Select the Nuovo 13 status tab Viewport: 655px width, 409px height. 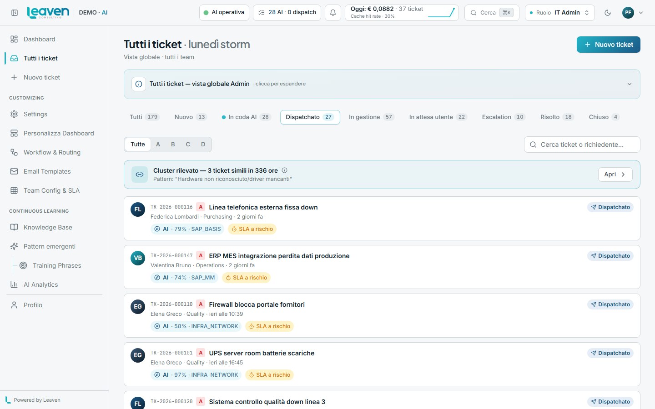click(x=191, y=117)
